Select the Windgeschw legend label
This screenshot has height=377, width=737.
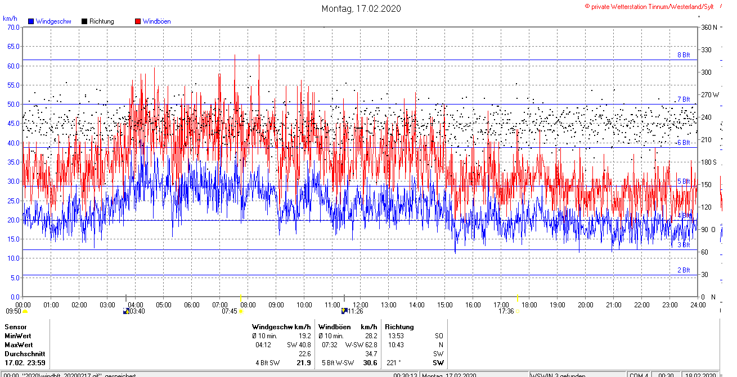(53, 21)
